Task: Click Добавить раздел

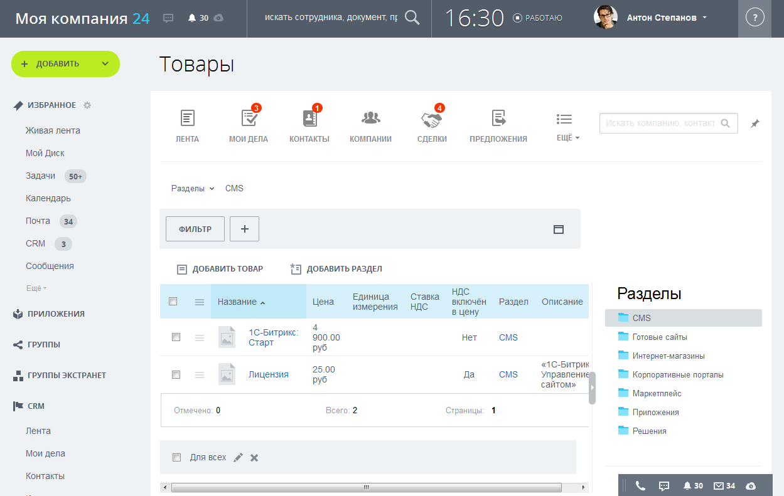Action: [x=336, y=269]
